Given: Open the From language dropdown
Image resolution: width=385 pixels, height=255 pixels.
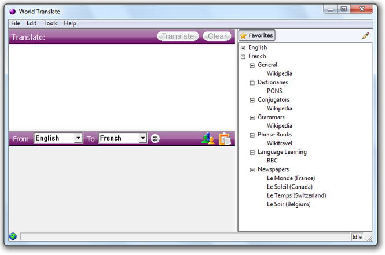Looking at the screenshot, I should click(78, 138).
